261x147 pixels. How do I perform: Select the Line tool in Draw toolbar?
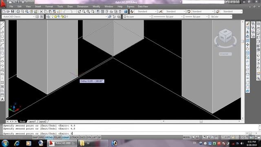[x=2, y=24]
